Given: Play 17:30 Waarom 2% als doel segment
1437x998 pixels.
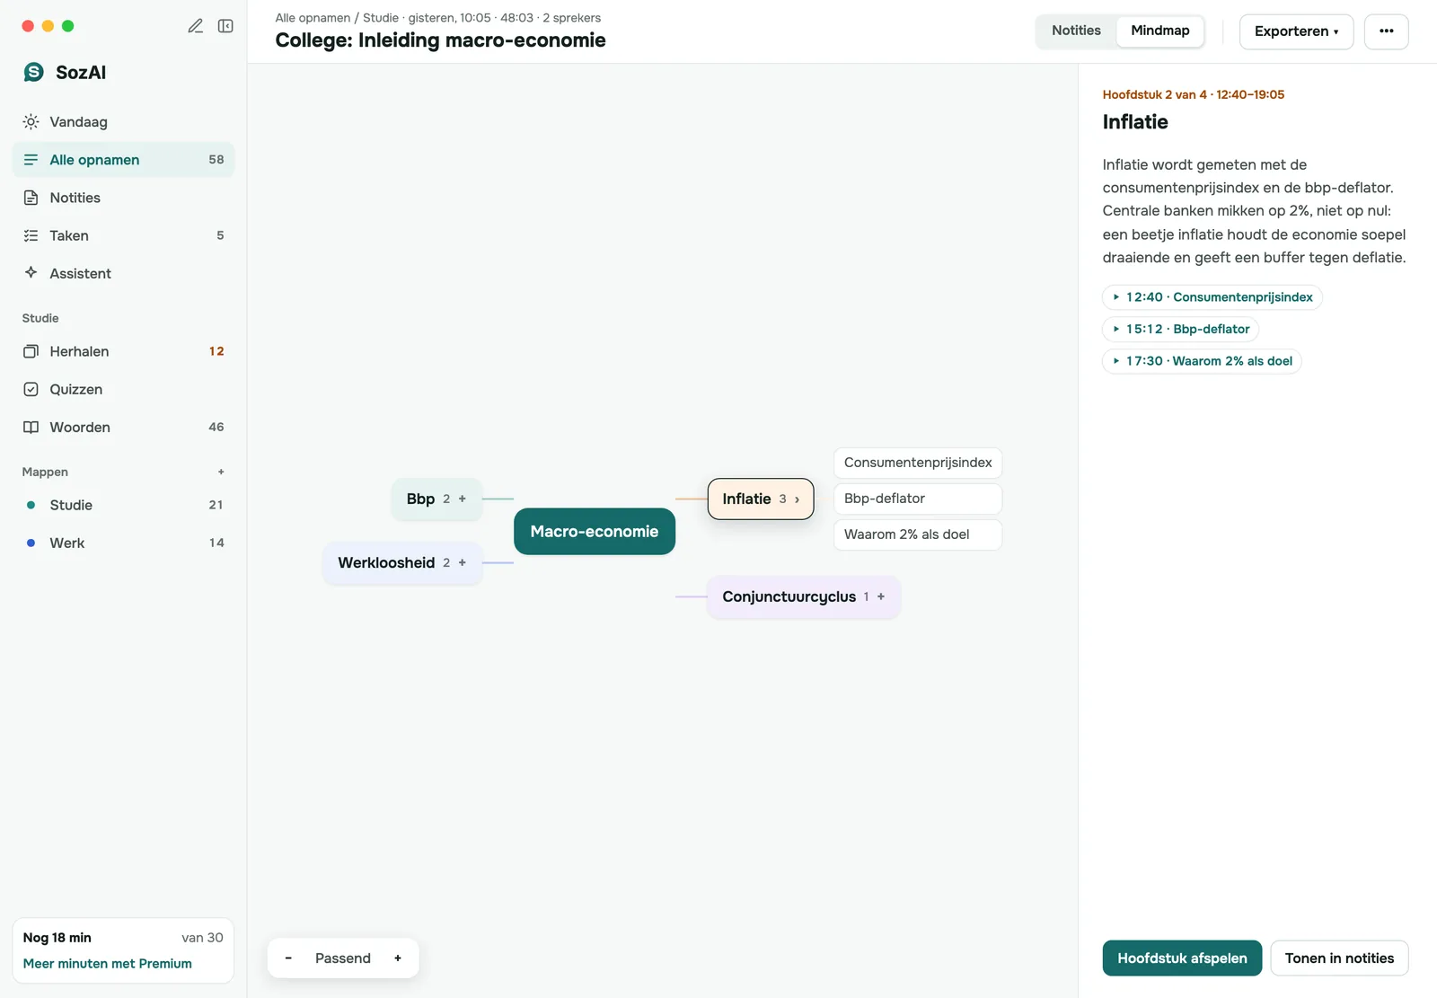Looking at the screenshot, I should coord(1202,361).
